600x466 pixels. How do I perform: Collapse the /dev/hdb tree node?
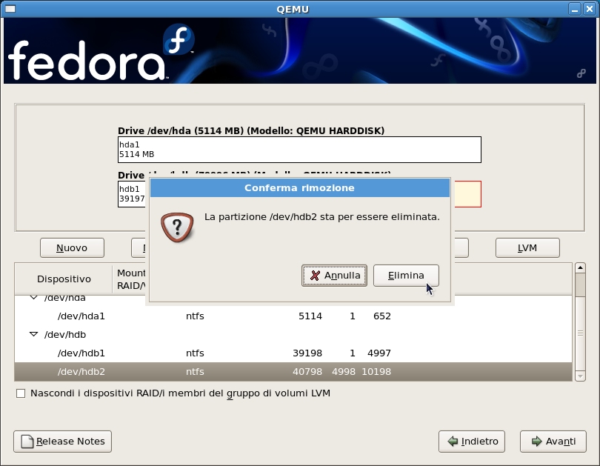[x=33, y=334]
